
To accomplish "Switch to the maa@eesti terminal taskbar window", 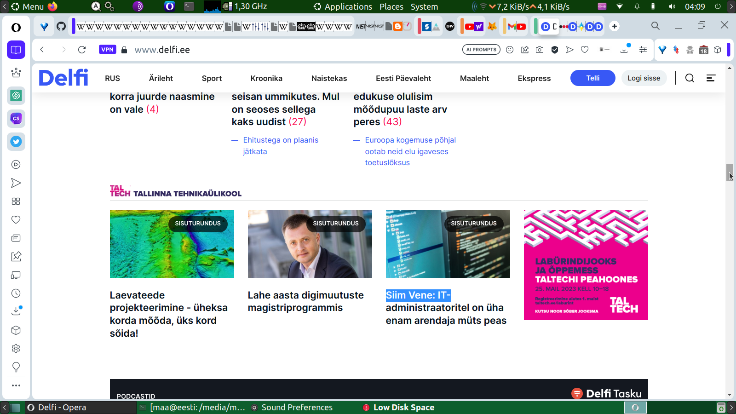I will (192, 408).
